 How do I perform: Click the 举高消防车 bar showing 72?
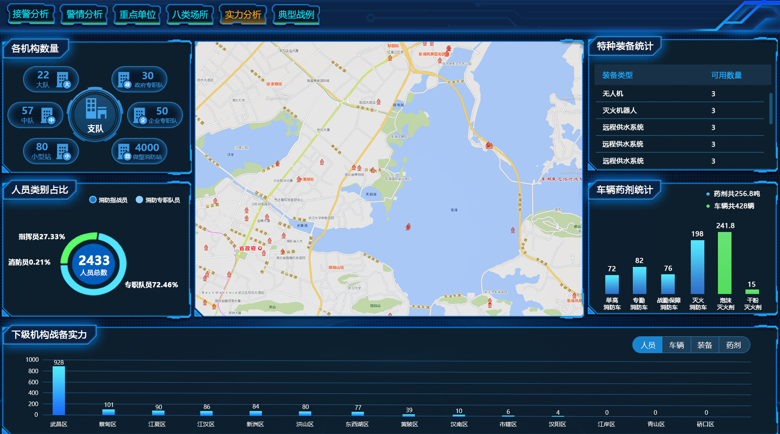(x=612, y=285)
